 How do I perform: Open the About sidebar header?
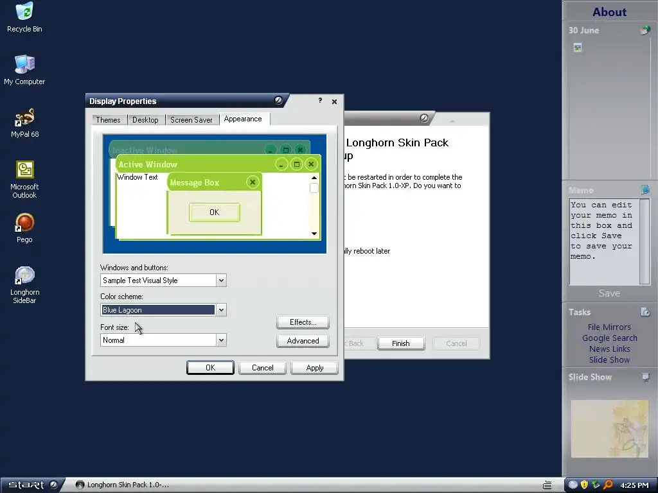pos(609,12)
